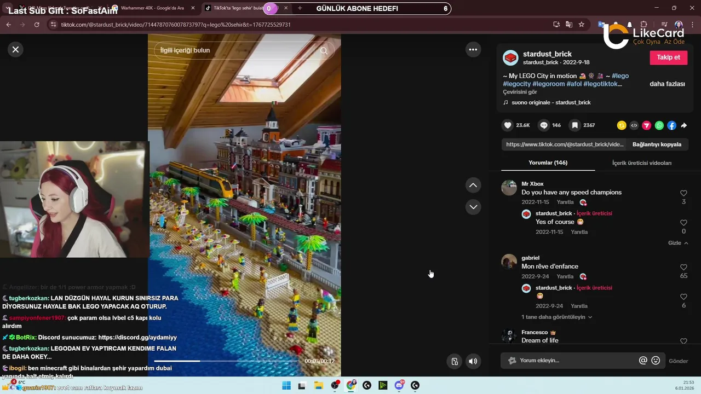The width and height of the screenshot is (701, 394).
Task: Like stardust_brick's emoji reply to gabriel
Action: [x=683, y=297]
